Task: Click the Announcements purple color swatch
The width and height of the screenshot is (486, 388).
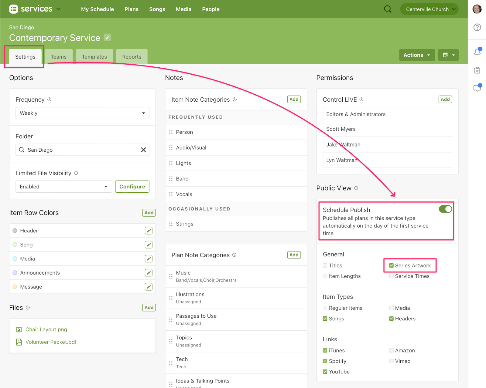Action: 15,273
